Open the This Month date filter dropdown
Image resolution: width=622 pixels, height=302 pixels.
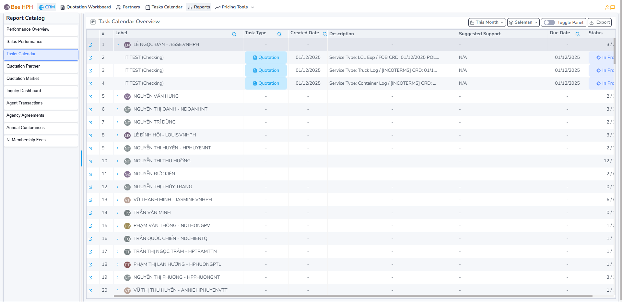(487, 22)
